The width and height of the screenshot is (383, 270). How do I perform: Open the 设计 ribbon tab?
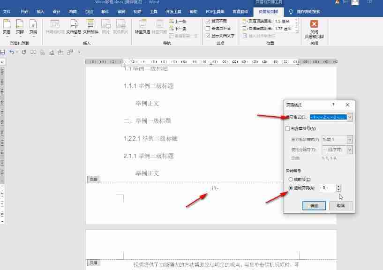click(x=57, y=12)
